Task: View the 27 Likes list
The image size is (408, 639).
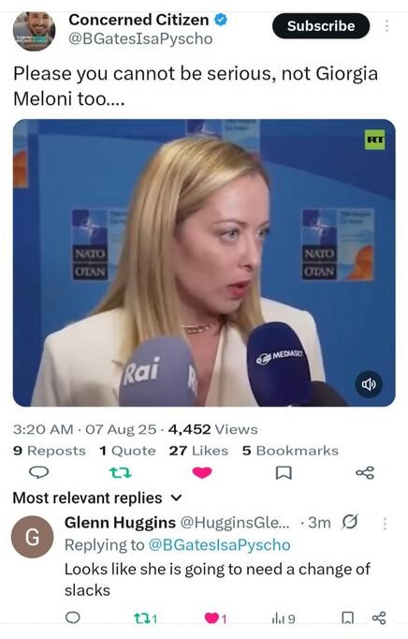Action: [198, 451]
